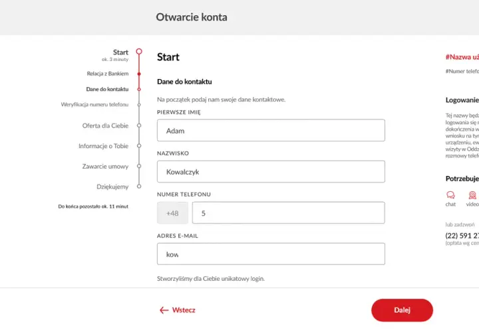Click the Wstecz back arrow link
The height and width of the screenshot is (332, 479).
[x=177, y=310]
